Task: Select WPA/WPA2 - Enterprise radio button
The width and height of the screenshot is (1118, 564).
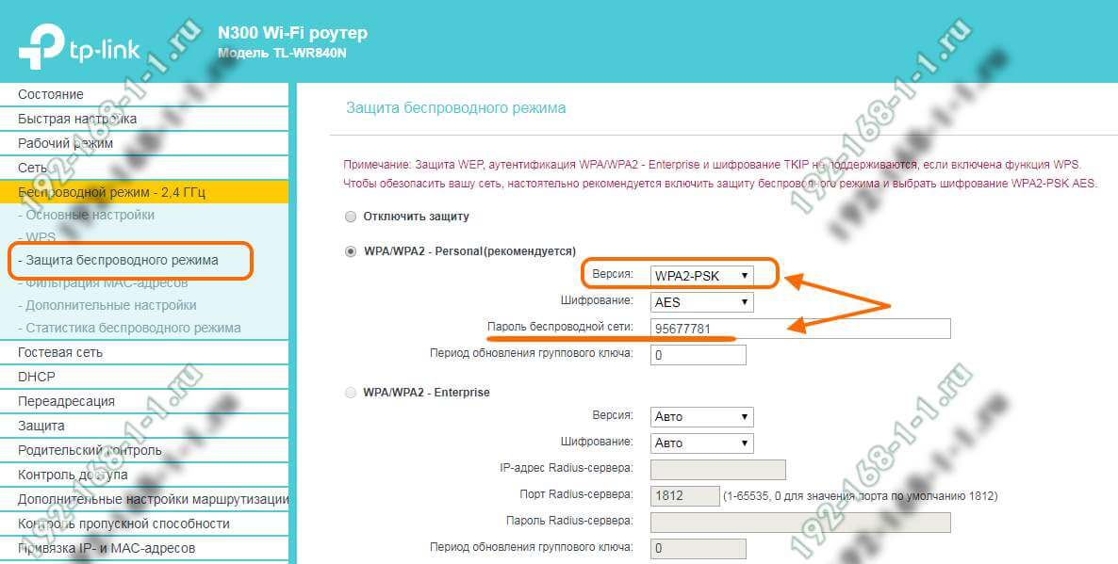Action: (350, 393)
